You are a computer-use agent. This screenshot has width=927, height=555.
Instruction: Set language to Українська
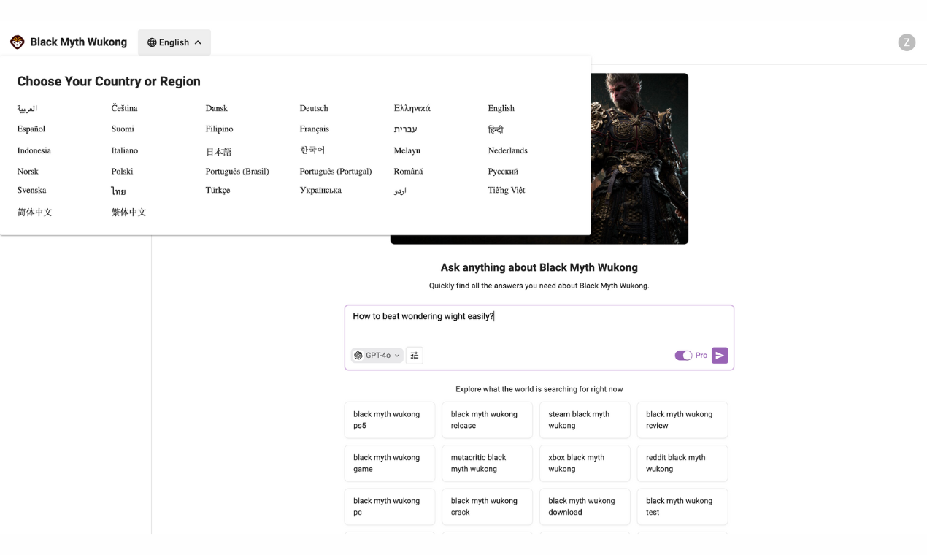pos(320,190)
